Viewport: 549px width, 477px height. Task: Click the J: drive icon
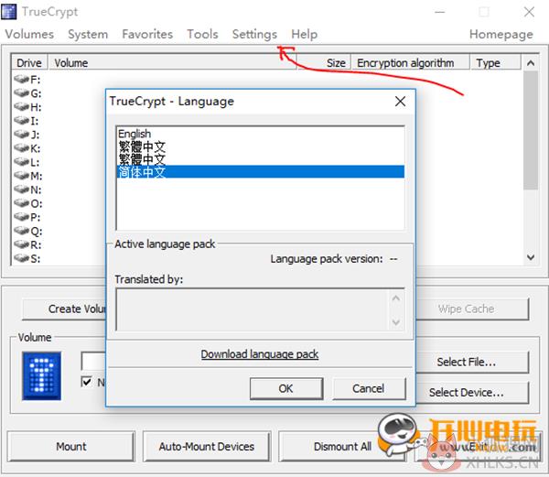coord(22,135)
